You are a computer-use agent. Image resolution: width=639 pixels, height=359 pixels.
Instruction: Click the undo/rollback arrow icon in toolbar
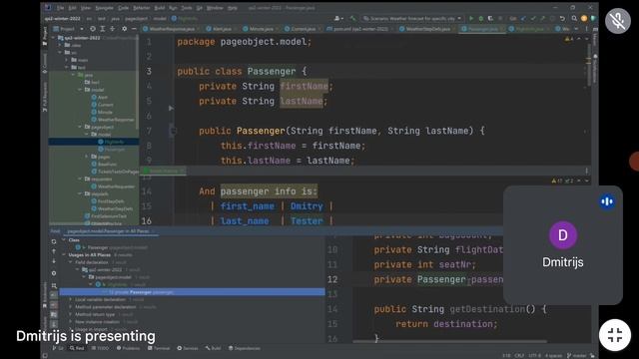(562, 18)
